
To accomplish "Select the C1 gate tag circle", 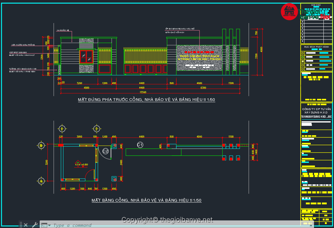I will pyautogui.click(x=140, y=145).
